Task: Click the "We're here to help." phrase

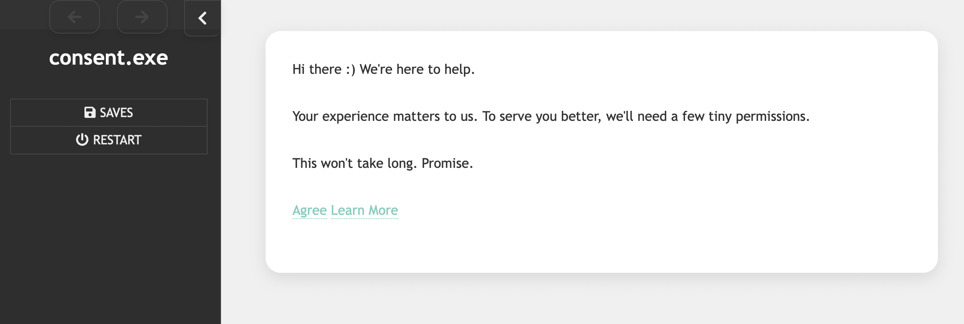Action: pos(417,69)
